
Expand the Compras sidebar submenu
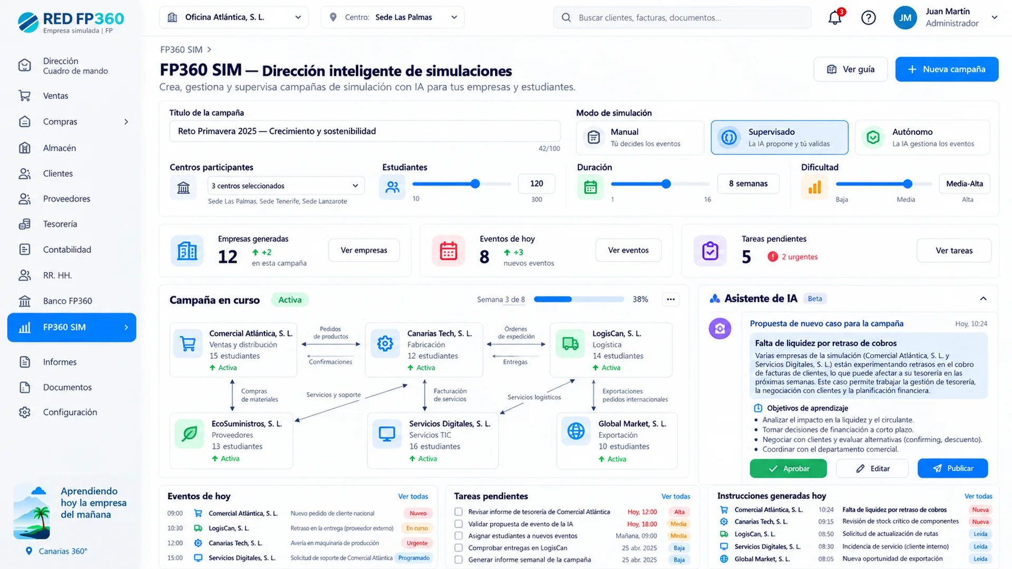pyautogui.click(x=126, y=122)
